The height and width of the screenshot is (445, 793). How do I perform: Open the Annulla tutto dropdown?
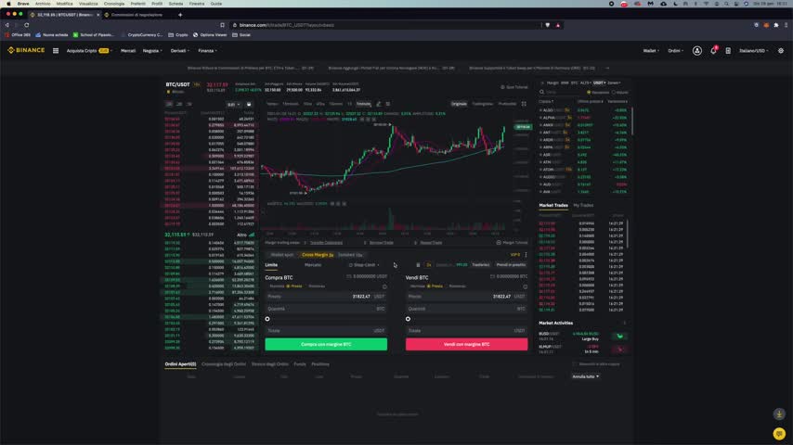586,376
